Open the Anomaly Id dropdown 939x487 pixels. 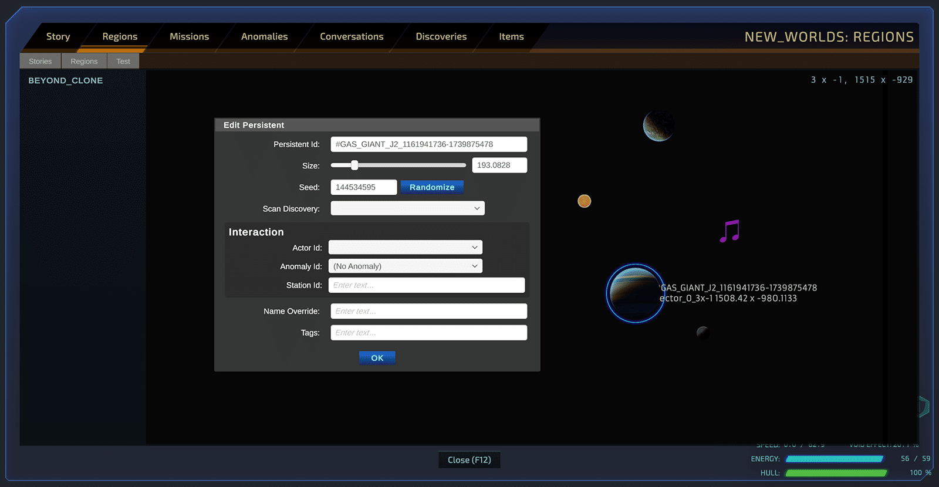[x=406, y=266]
